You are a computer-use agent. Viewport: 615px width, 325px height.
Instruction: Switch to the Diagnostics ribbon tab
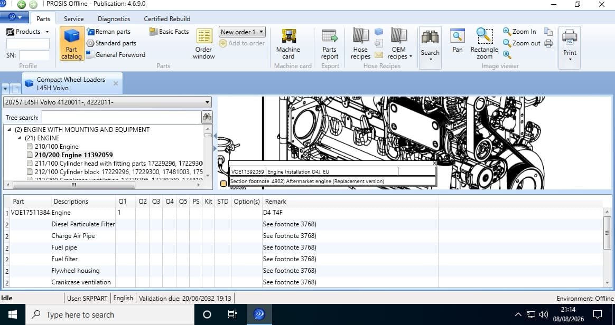click(x=114, y=19)
